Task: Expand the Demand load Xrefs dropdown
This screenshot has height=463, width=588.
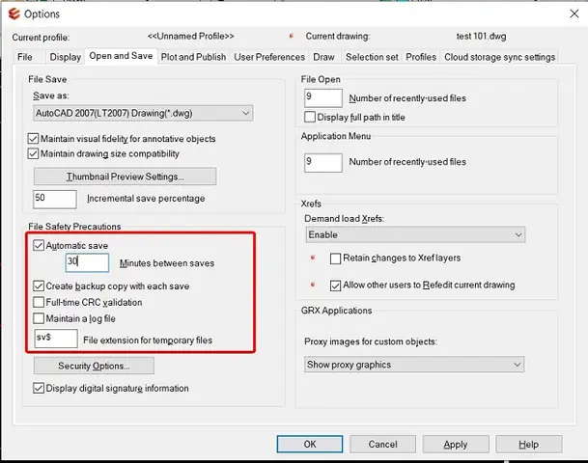Action: (415, 234)
